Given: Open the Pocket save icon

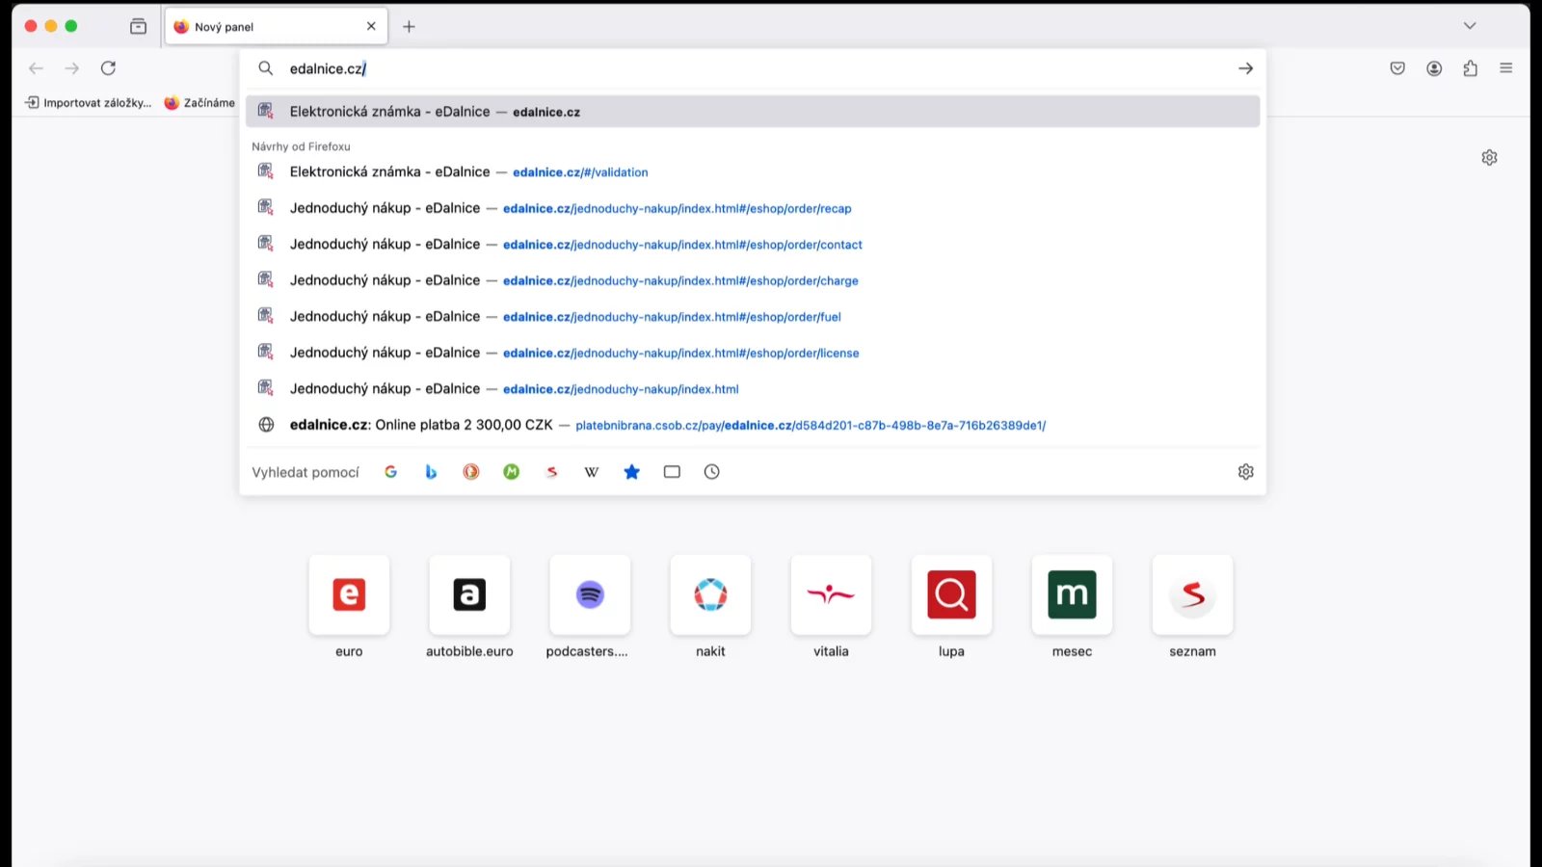Looking at the screenshot, I should 1397,68.
